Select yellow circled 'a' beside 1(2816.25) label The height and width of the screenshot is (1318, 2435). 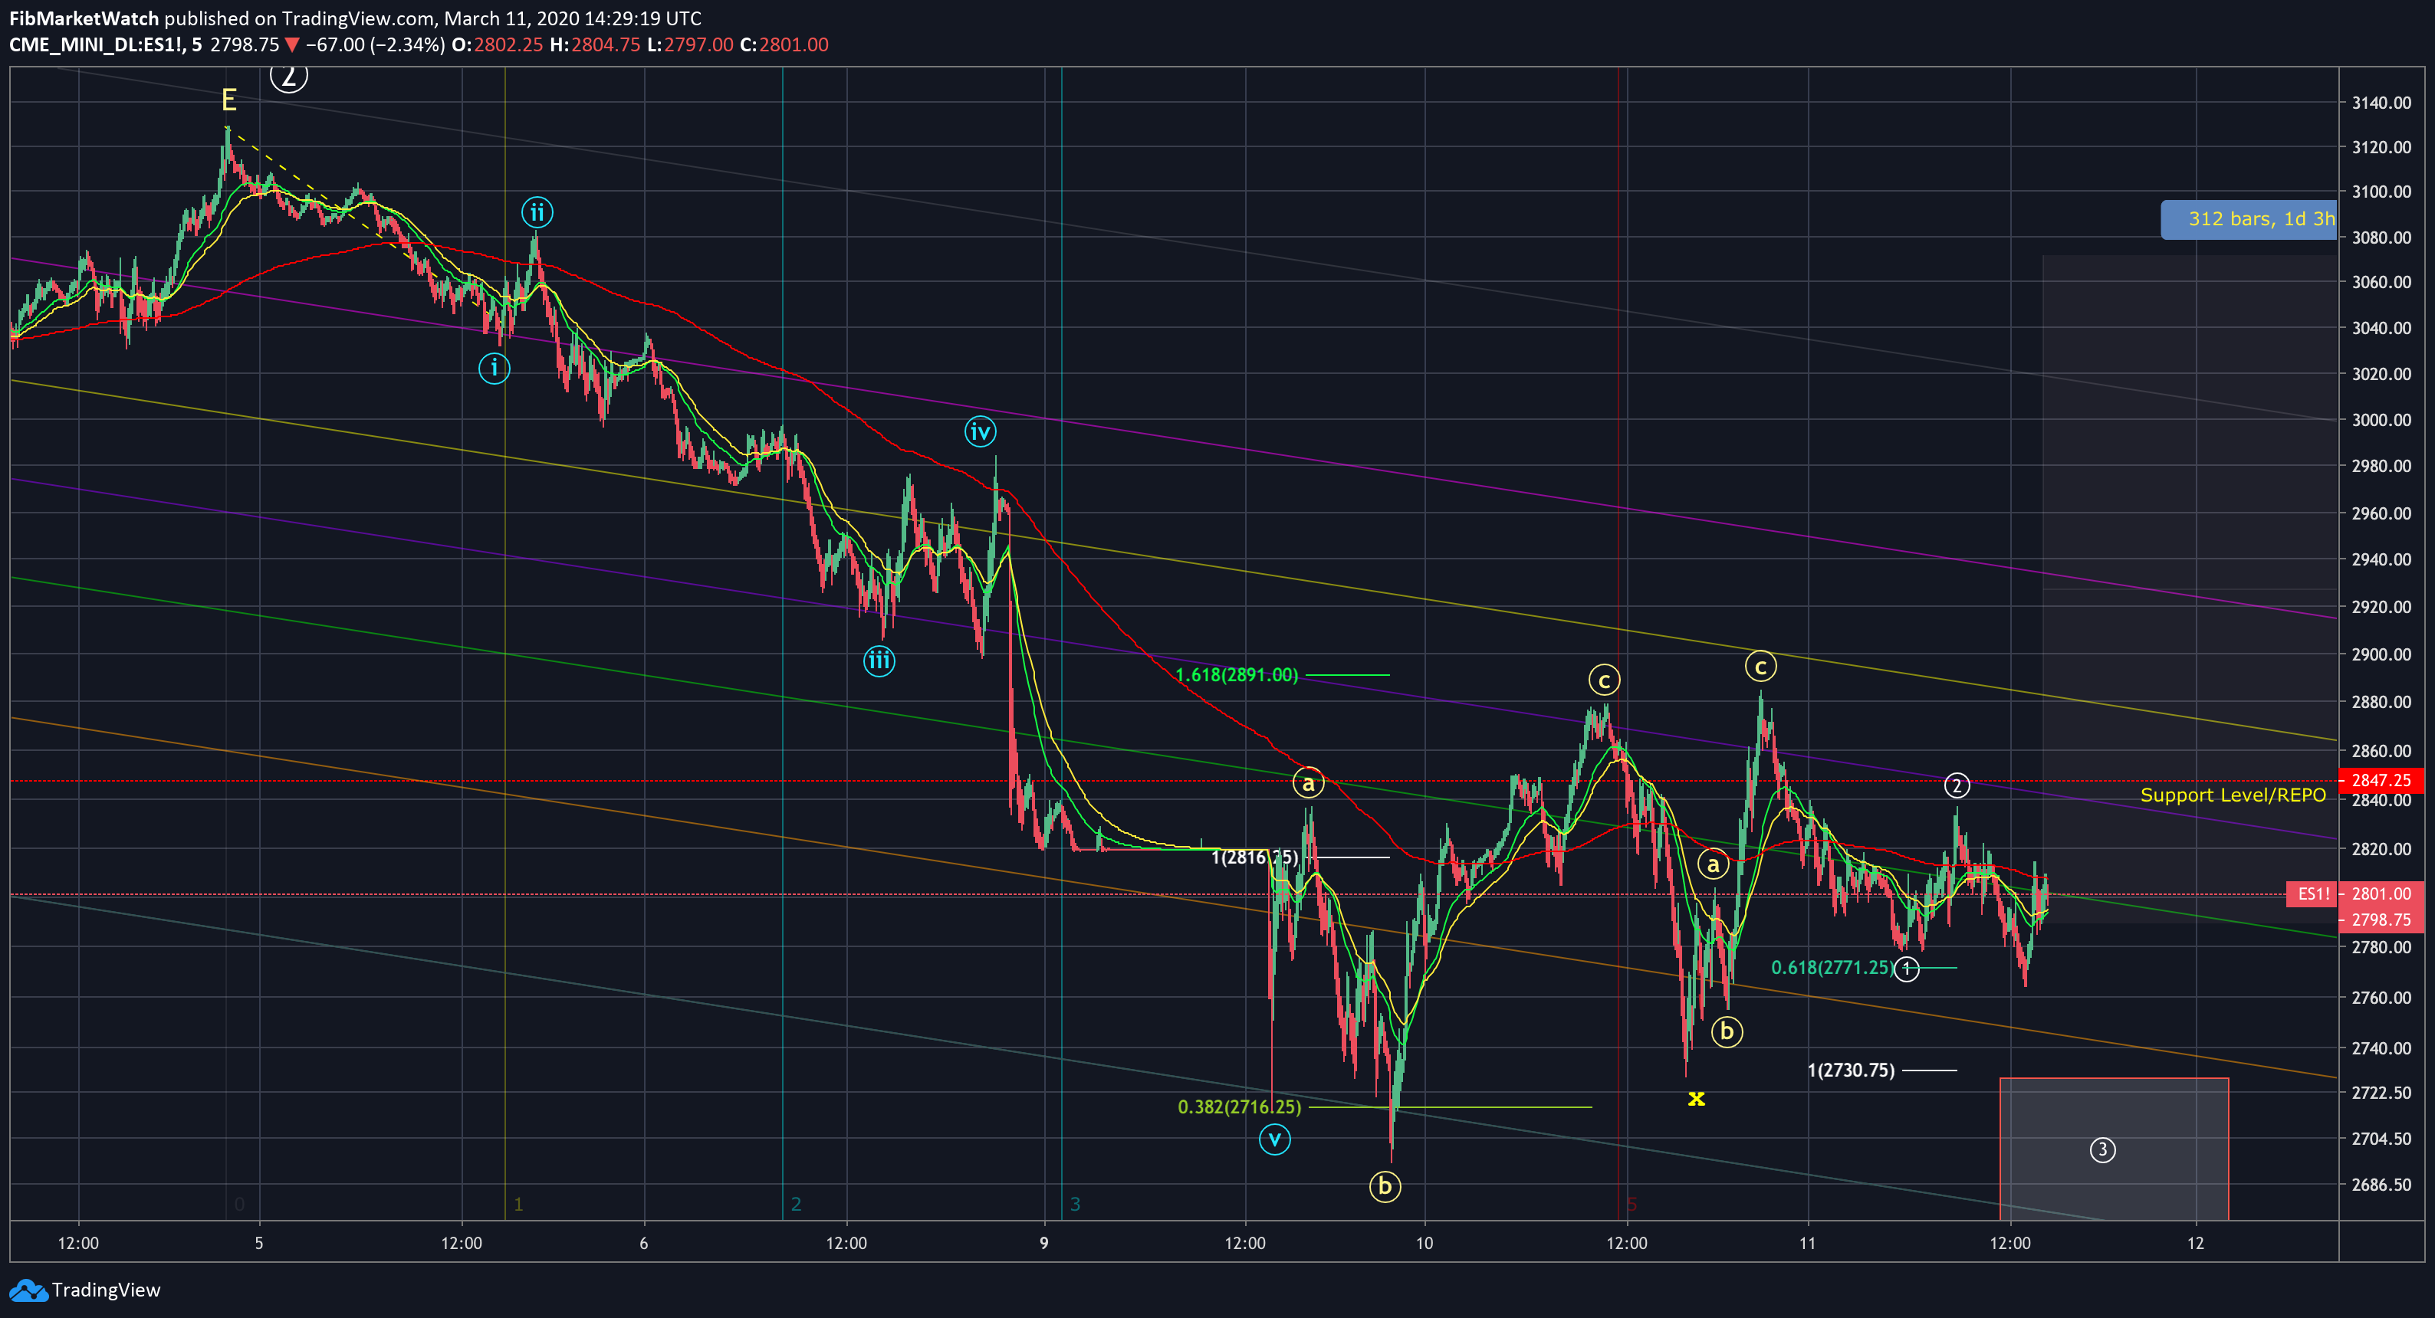[1308, 783]
